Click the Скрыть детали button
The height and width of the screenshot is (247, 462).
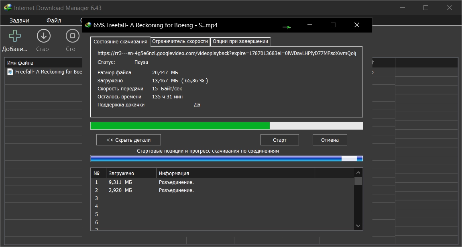(128, 140)
